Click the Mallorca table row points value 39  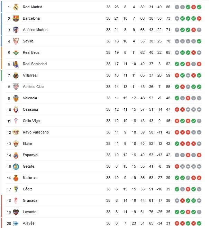(x=169, y=178)
